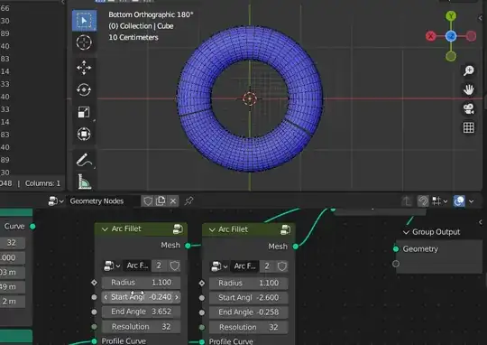Click End Angle -0.258 field

click(249, 312)
